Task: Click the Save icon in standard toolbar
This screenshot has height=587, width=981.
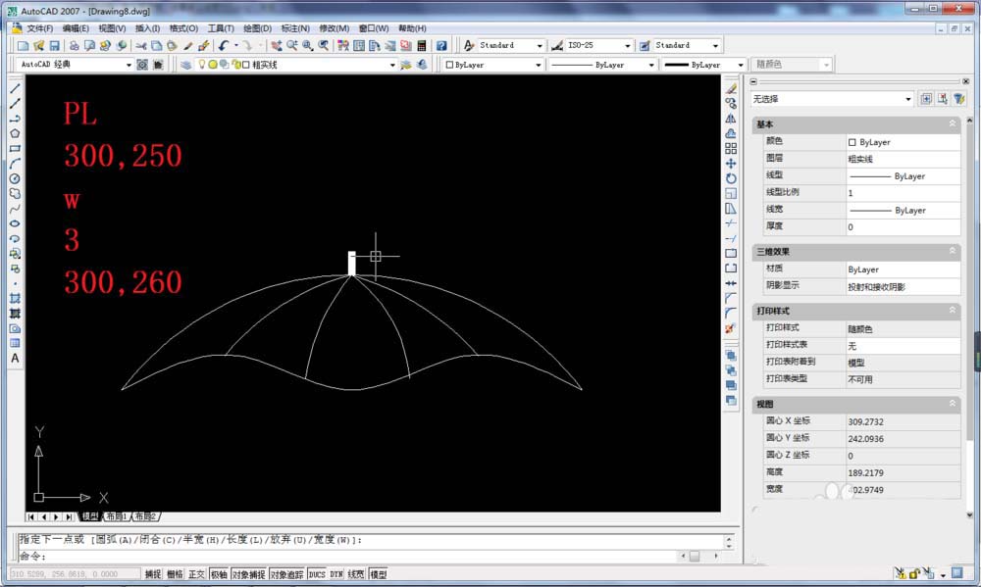Action: coord(56,45)
